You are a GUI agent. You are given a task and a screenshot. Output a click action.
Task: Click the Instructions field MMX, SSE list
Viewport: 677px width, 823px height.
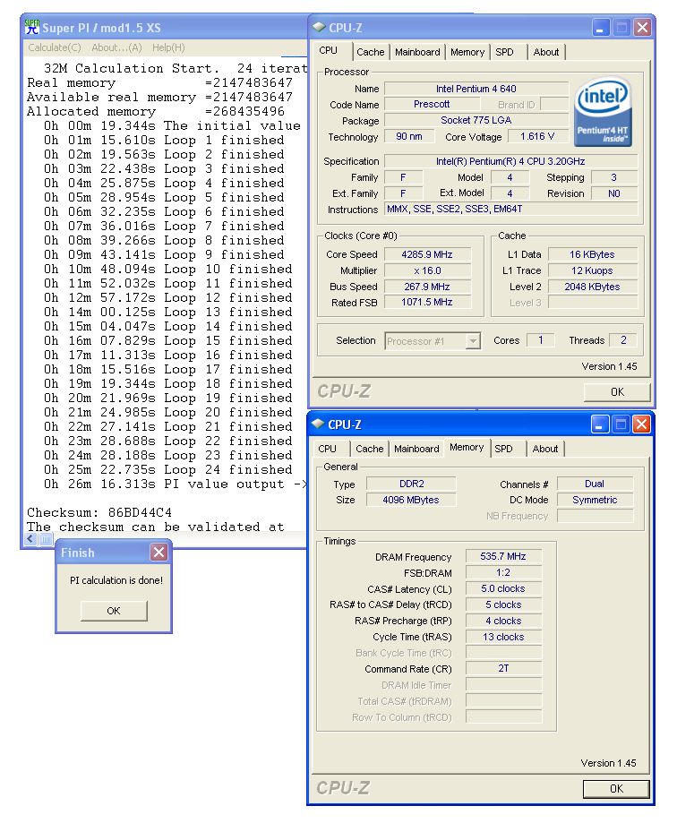(510, 209)
